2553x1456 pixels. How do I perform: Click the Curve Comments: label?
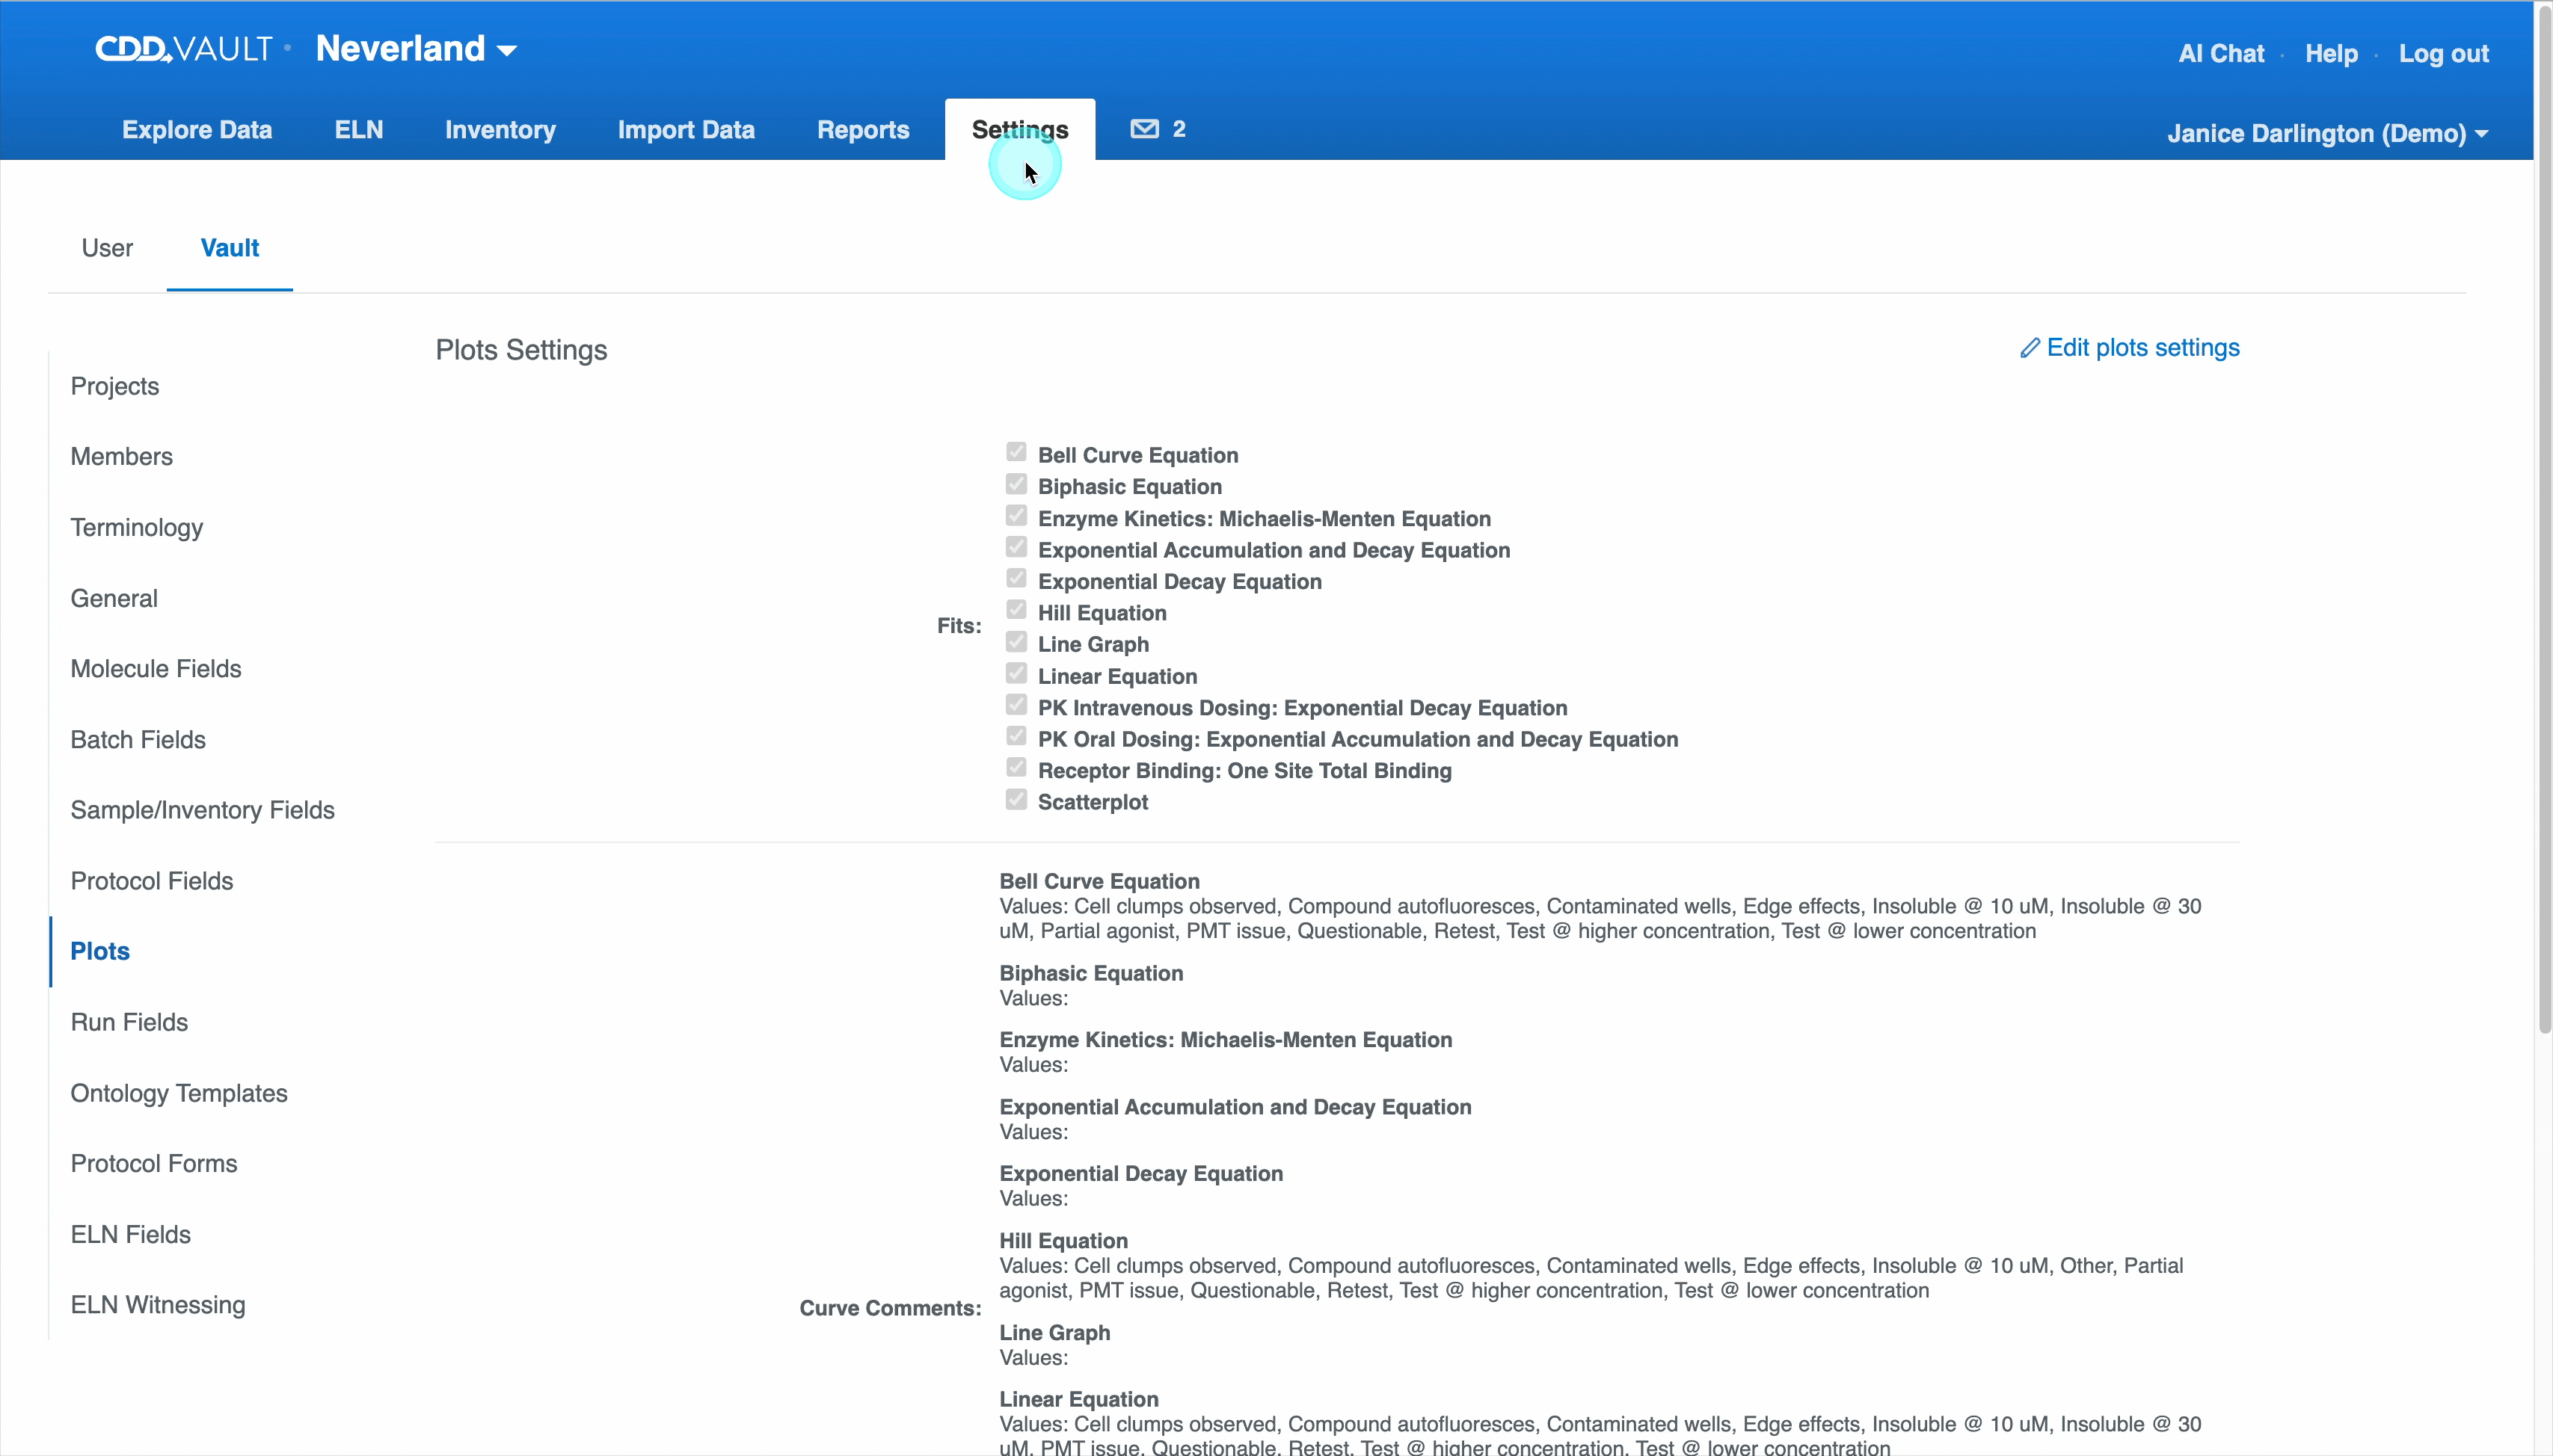tap(891, 1308)
